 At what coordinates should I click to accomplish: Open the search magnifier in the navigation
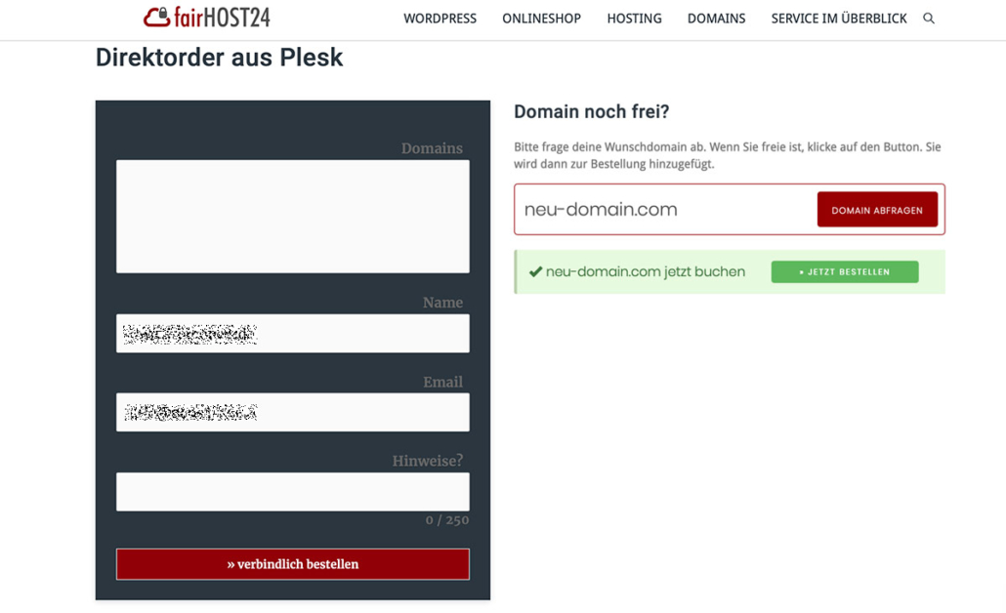(929, 19)
